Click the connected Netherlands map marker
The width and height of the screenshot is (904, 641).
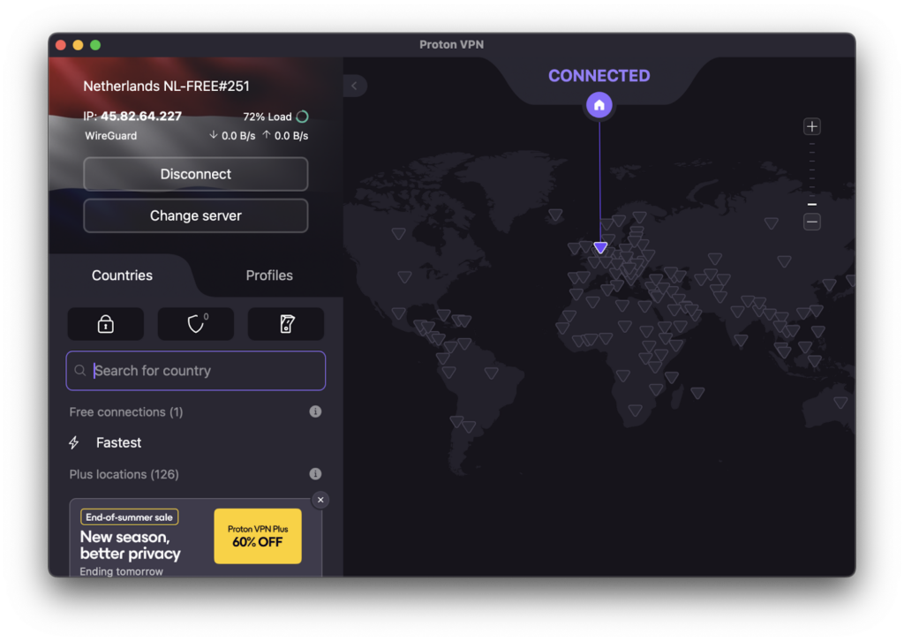point(600,247)
